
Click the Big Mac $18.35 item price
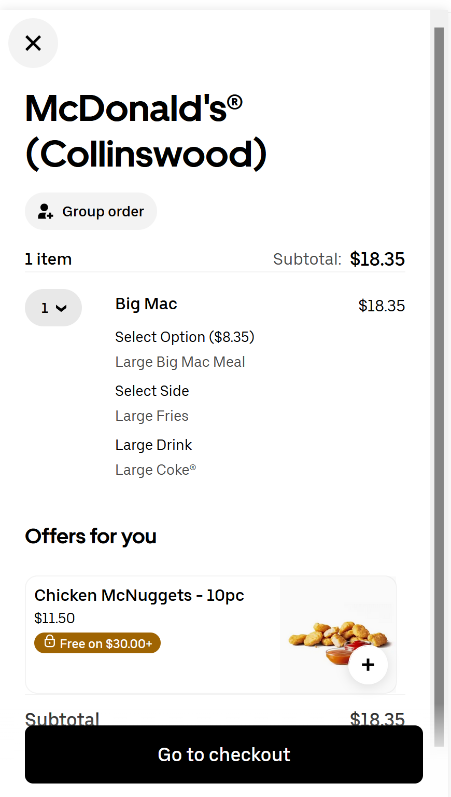[x=382, y=306]
